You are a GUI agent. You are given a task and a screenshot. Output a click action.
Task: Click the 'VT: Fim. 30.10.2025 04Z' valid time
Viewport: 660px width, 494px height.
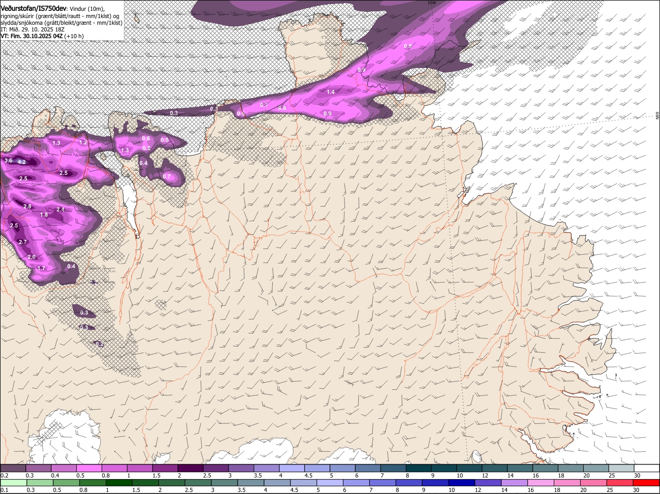pyautogui.click(x=32, y=36)
